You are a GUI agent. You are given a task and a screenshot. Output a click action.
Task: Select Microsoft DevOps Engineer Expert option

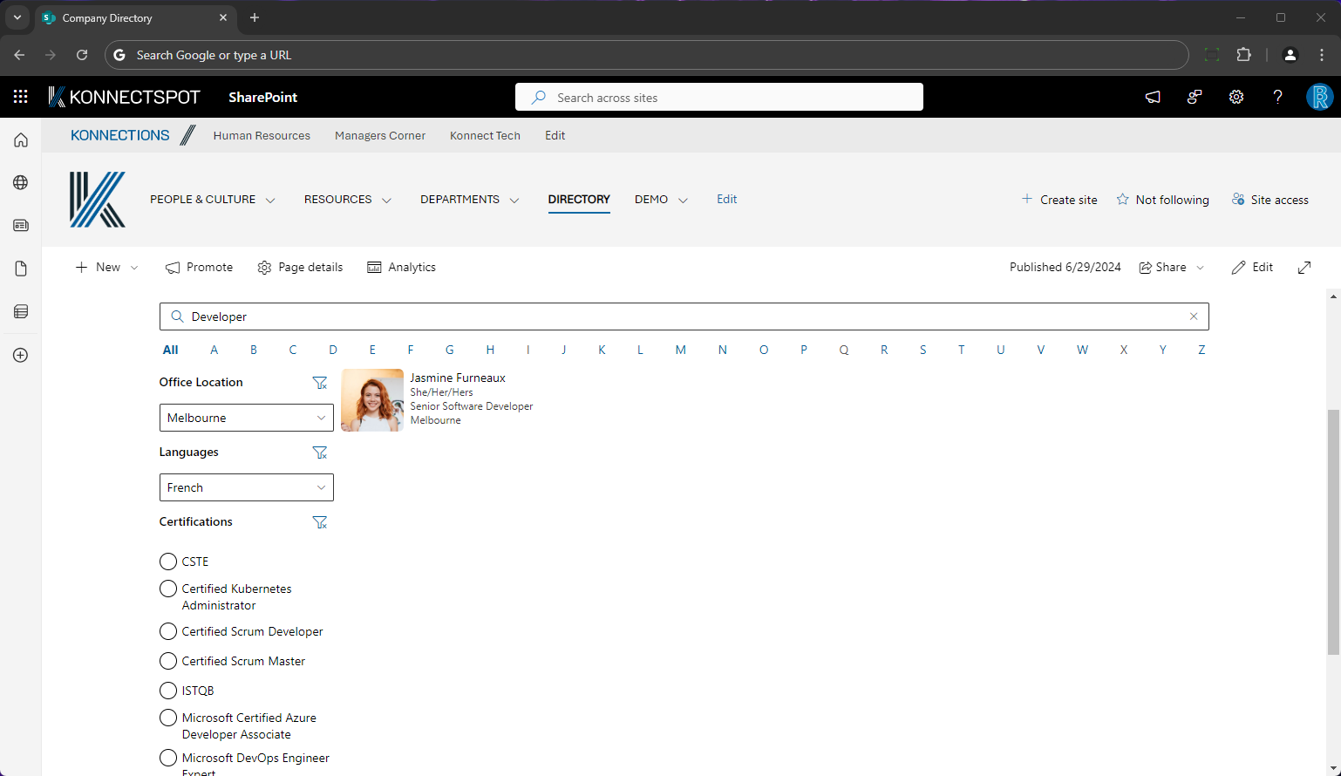168,758
